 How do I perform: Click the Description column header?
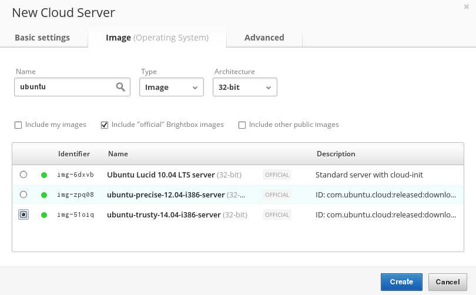tap(336, 154)
